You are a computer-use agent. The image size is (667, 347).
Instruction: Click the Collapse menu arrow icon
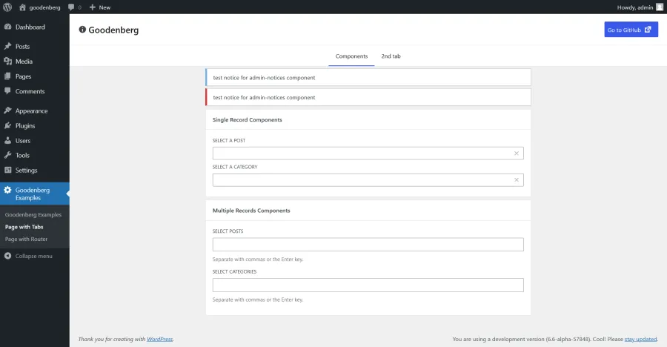coord(7,256)
